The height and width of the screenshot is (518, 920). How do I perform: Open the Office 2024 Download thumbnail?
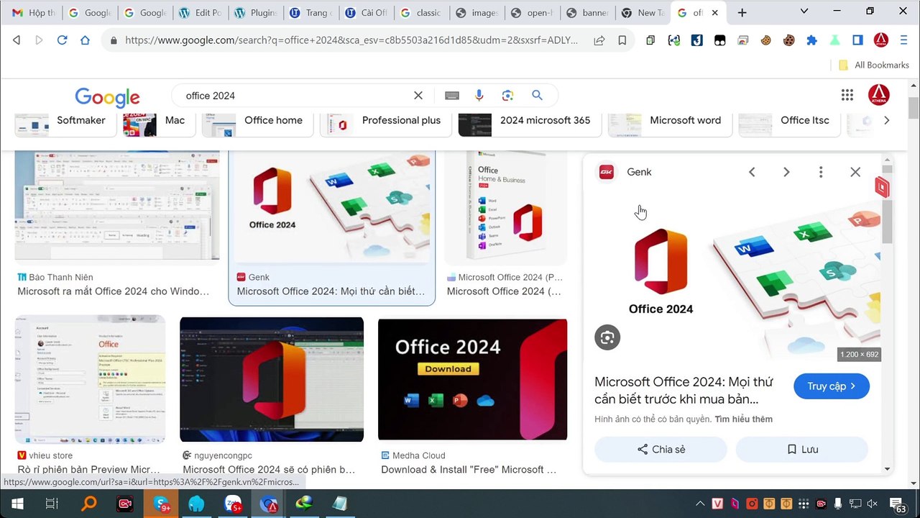click(472, 379)
